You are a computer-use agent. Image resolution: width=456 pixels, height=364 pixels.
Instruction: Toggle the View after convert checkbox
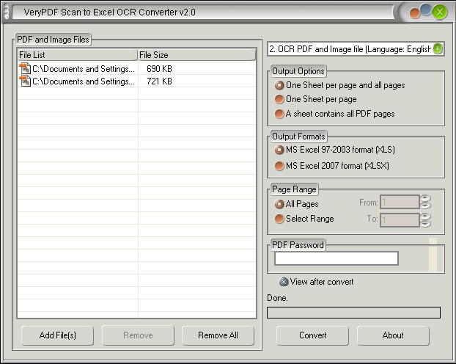point(316,282)
